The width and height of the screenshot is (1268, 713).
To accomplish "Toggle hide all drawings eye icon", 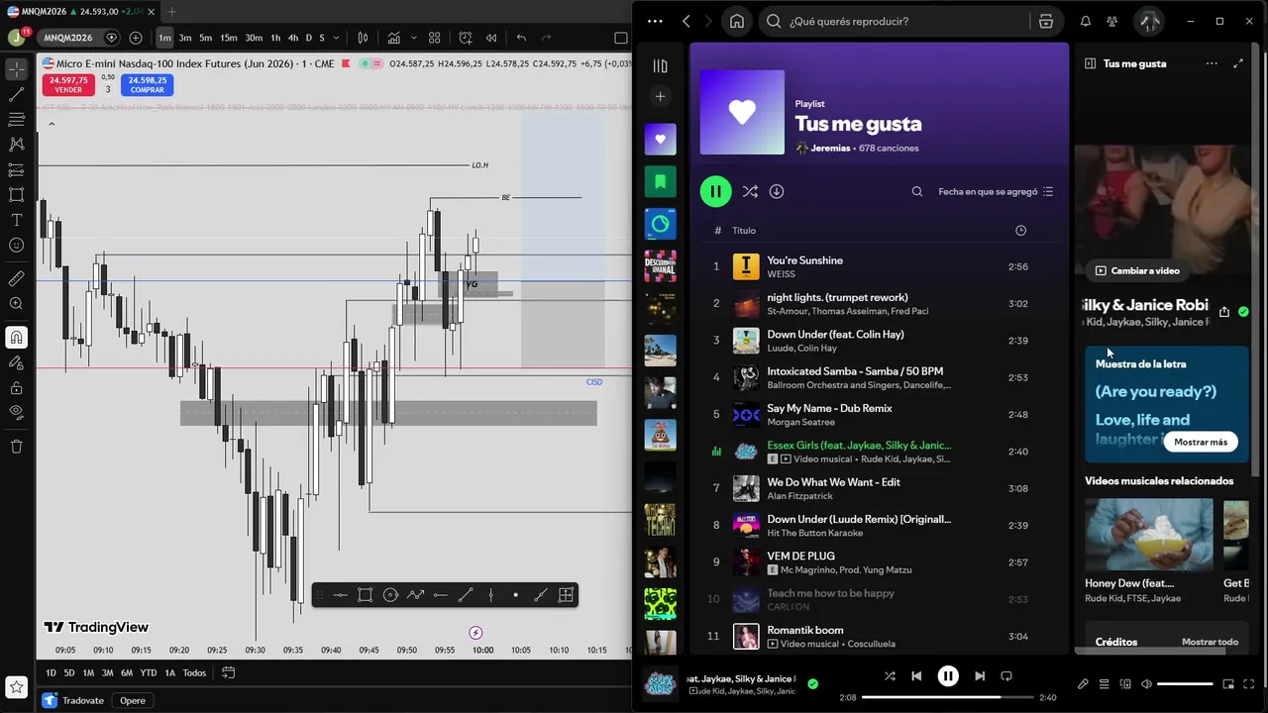I will (17, 411).
